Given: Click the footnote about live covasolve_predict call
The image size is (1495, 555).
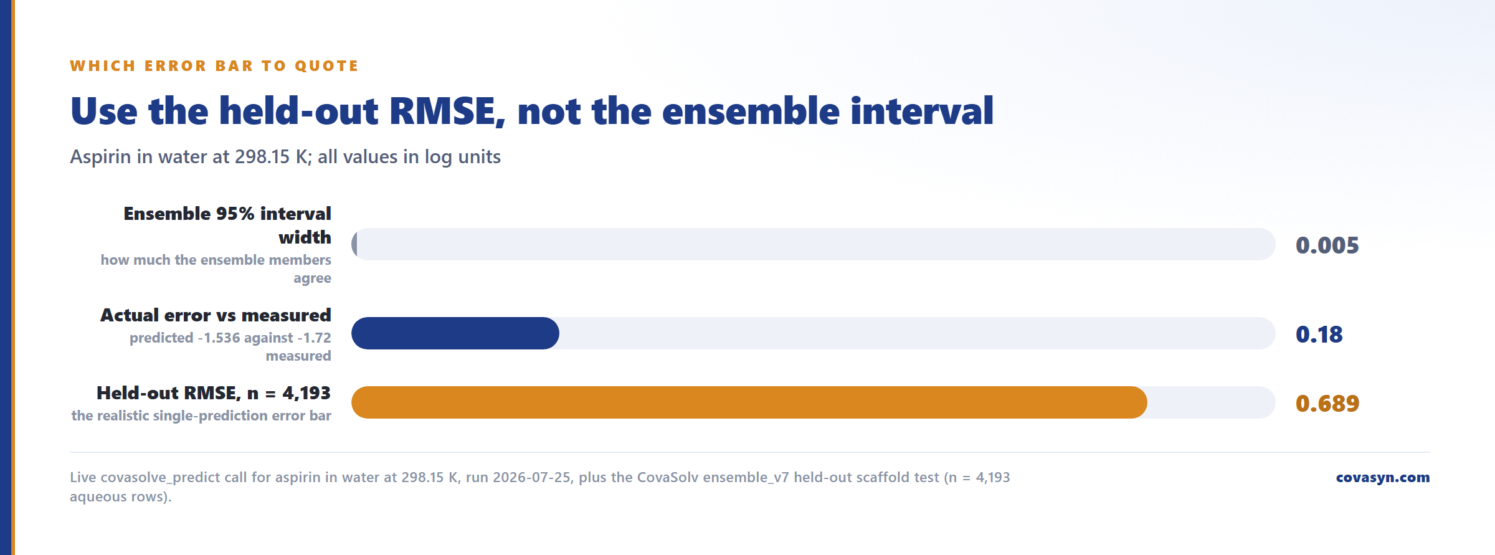Looking at the screenshot, I should tap(540, 486).
